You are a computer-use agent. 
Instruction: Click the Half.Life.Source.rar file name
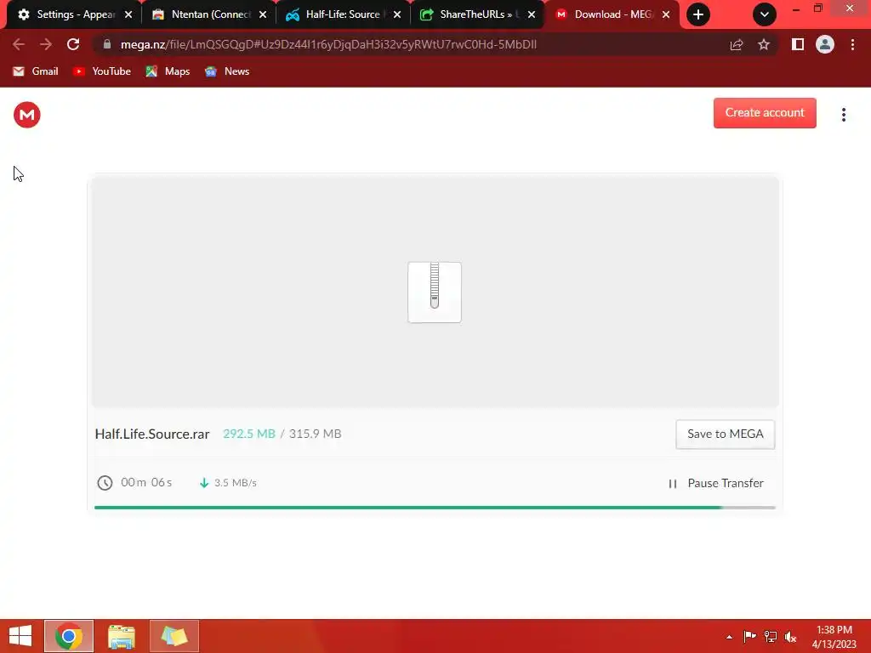click(152, 434)
